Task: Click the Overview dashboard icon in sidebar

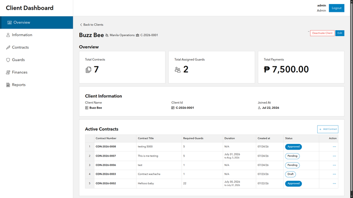Action: coord(9,22)
